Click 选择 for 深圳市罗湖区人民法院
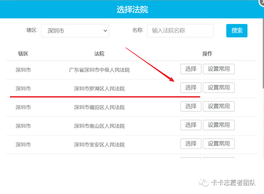 point(191,88)
